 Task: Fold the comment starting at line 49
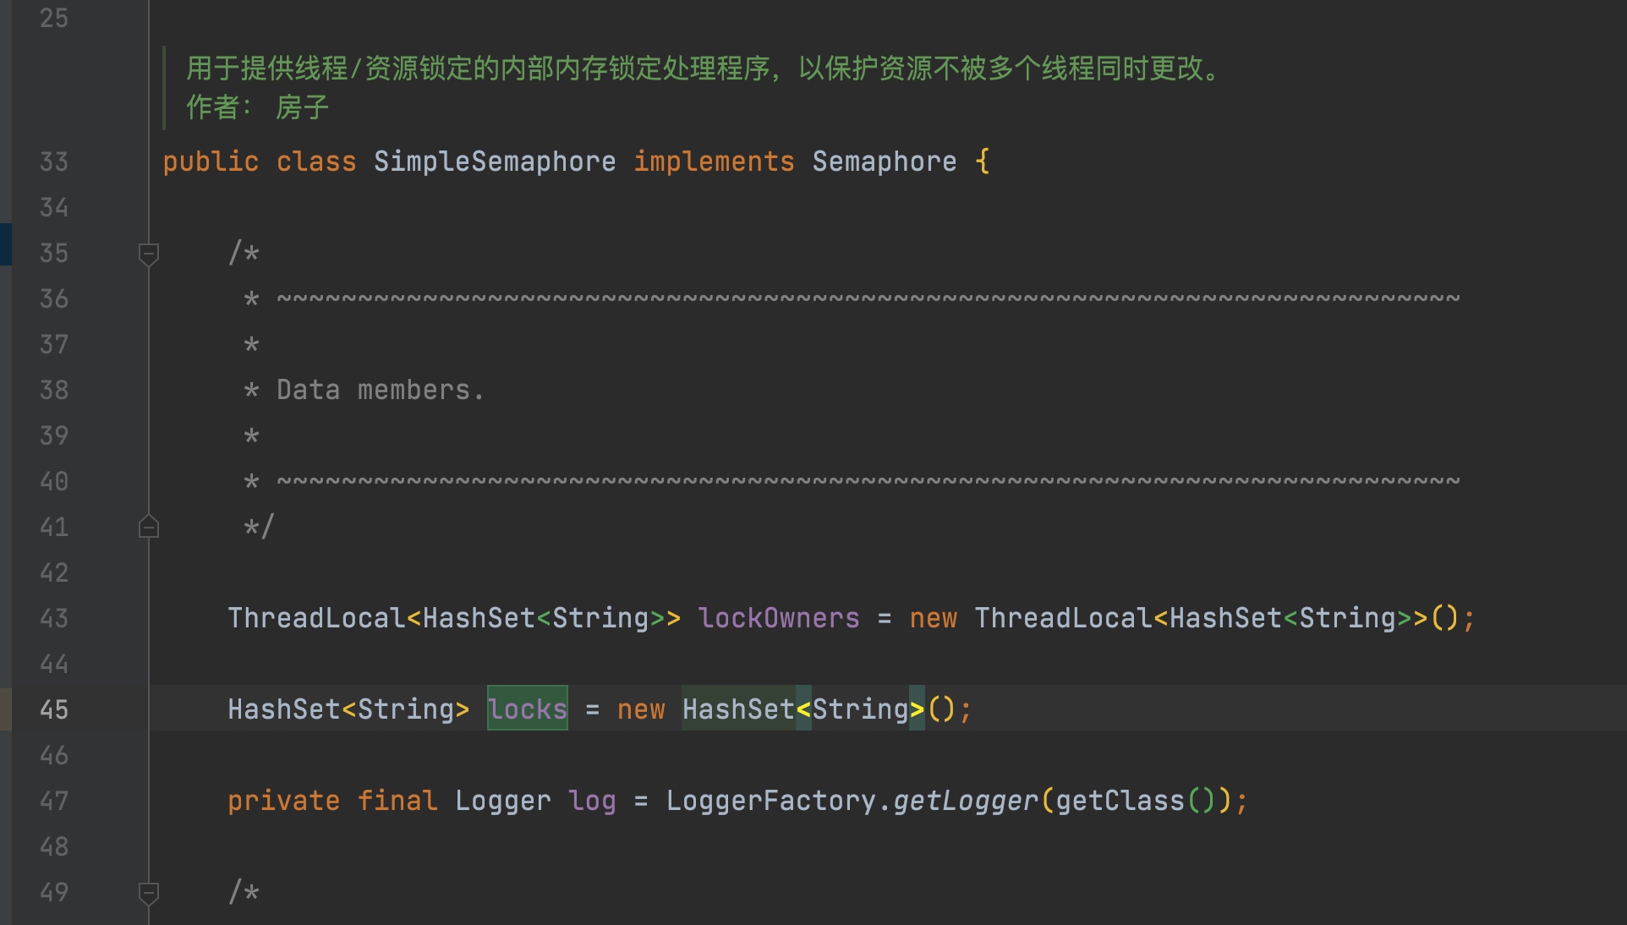(149, 892)
